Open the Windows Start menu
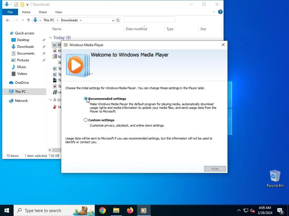 [7, 210]
